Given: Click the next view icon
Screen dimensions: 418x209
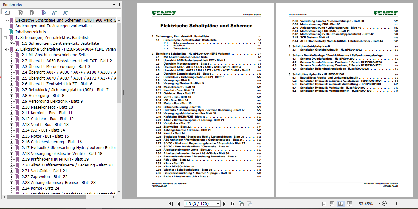Looking at the screenshot, I should pyautogui.click(x=249, y=204).
